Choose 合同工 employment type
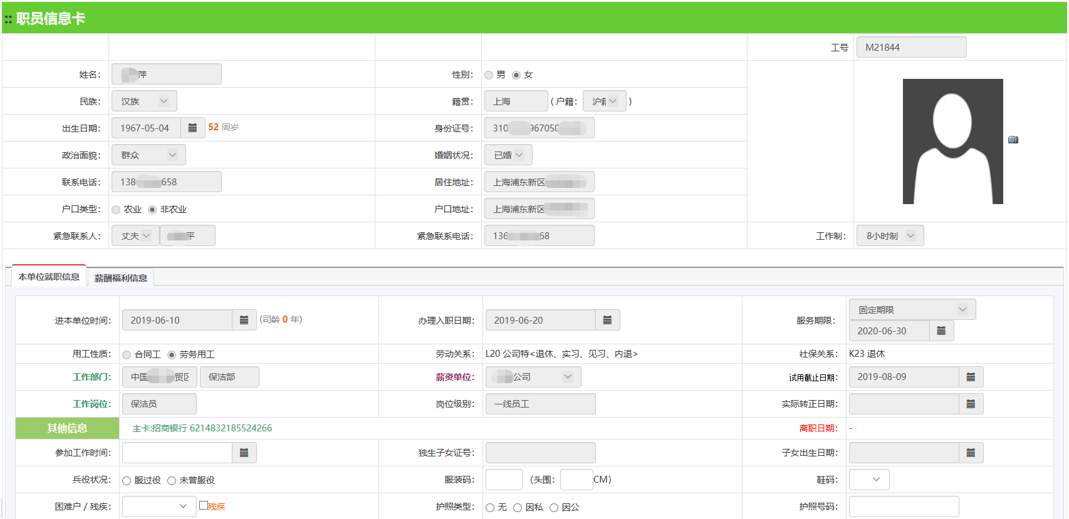 [127, 355]
